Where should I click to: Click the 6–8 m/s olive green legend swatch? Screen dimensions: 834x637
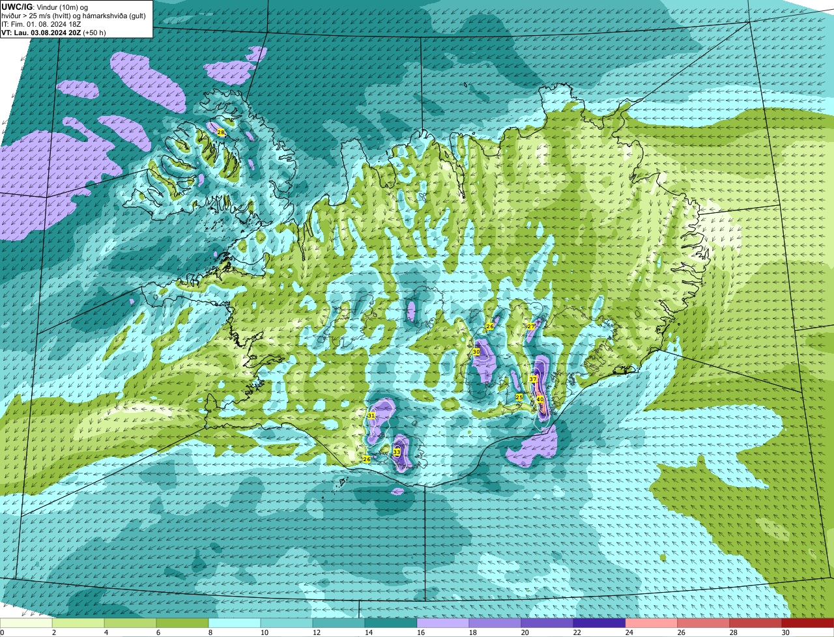pos(182,623)
